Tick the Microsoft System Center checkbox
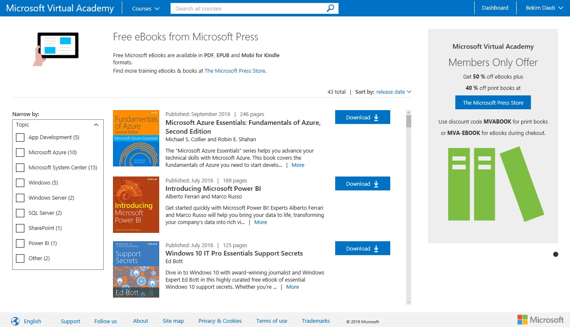The image size is (570, 327). tap(20, 168)
